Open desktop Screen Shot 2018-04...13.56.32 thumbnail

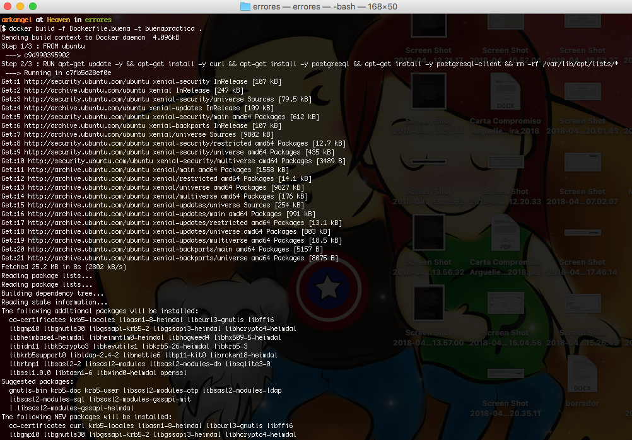pos(428,233)
